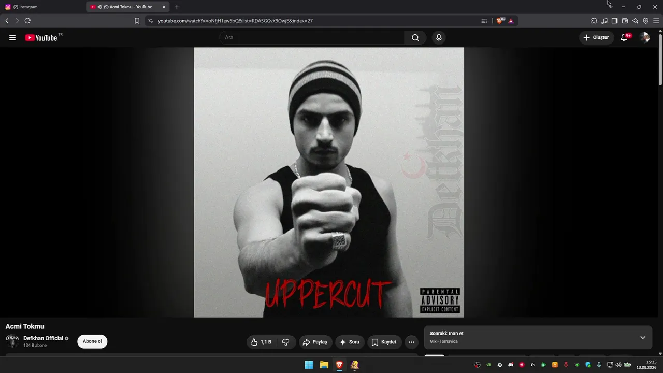Screen dimensions: 663x373
Task: Open Brave Shields lion icon
Action: (x=499, y=21)
